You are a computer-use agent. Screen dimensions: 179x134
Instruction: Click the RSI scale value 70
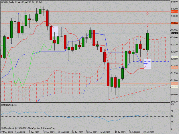[172, 111]
